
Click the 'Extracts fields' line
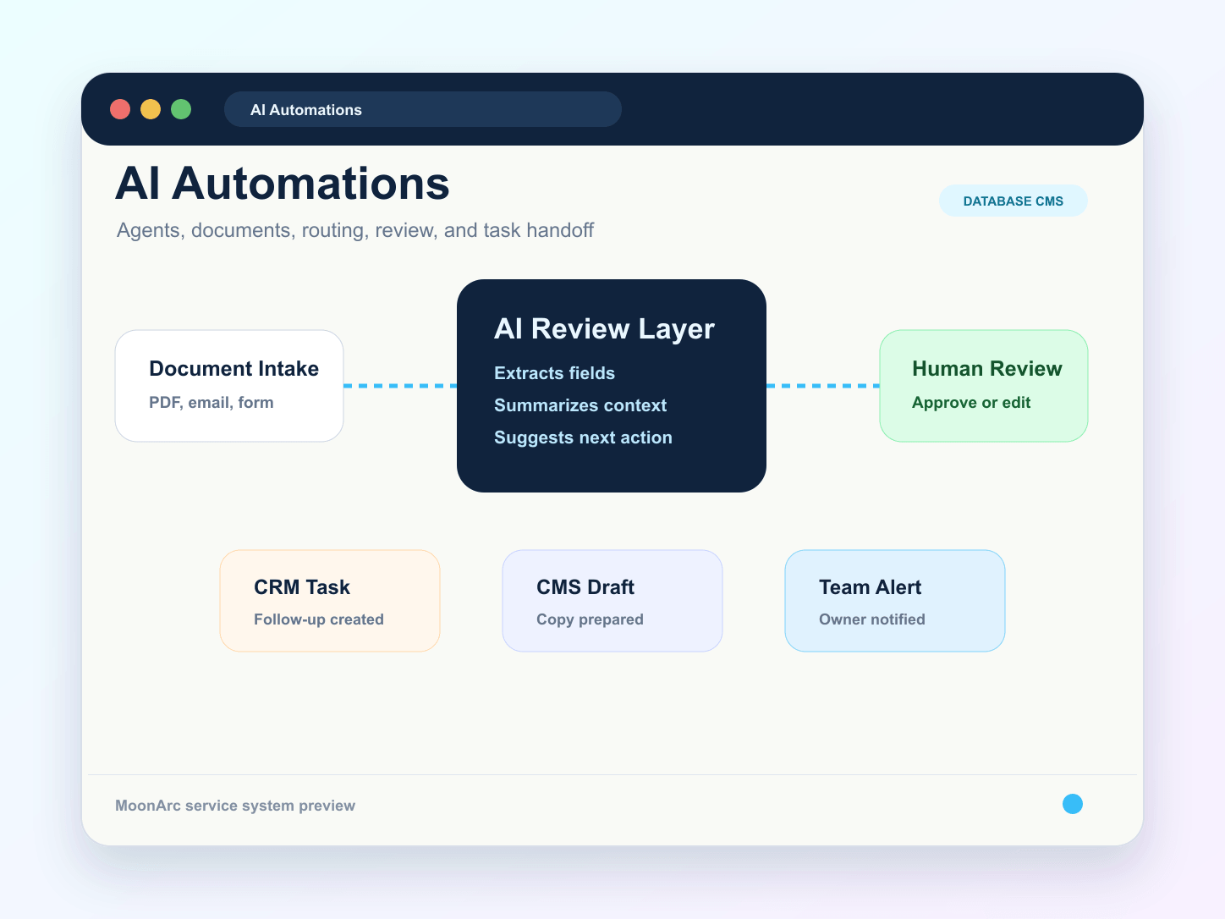(554, 373)
